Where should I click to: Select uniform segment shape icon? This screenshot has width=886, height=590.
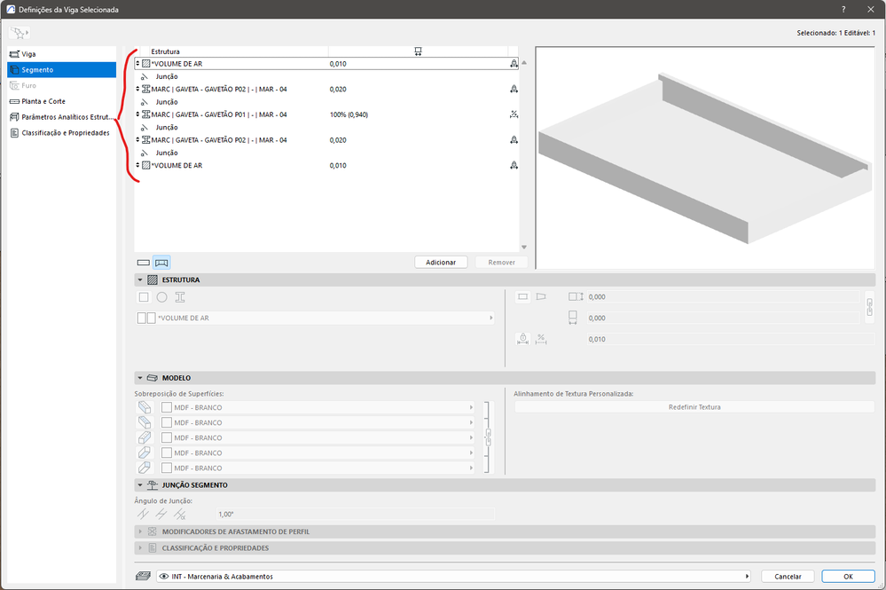523,296
